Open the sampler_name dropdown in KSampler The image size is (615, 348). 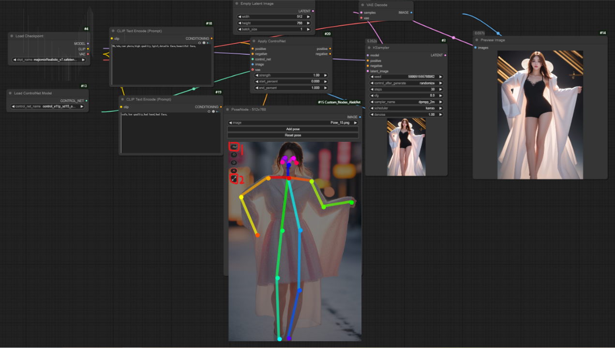(406, 102)
